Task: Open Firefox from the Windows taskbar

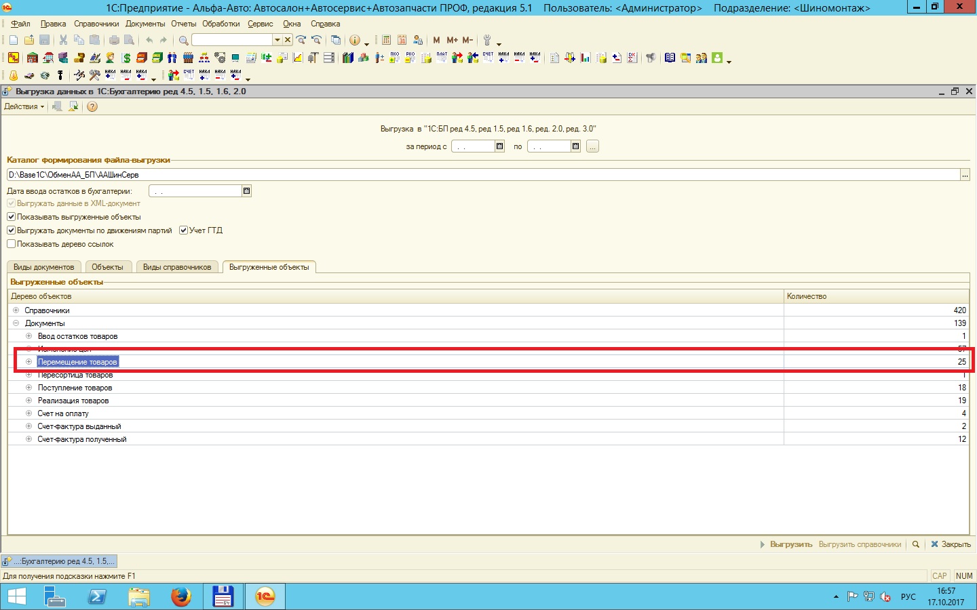Action: 180,596
